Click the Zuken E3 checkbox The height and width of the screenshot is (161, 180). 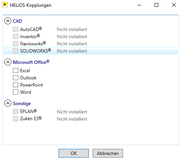point(16,119)
